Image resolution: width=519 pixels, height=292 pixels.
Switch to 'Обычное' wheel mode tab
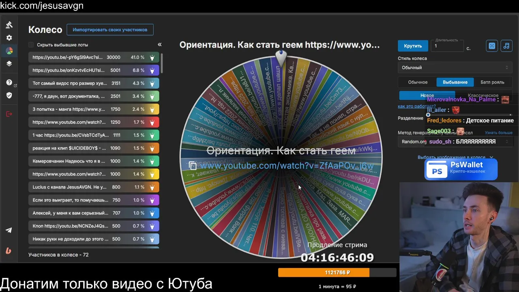pos(418,82)
